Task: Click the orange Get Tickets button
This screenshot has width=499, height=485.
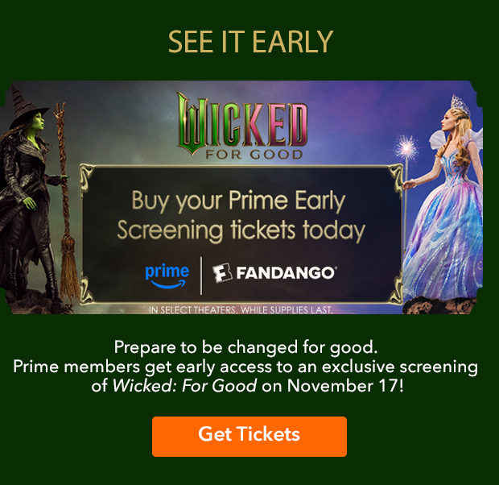Action: pyautogui.click(x=249, y=436)
